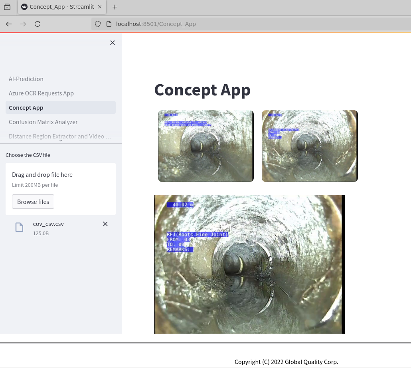Screen dimensions: 411x368
Task: Click the cov_csv.csv file document icon
Action: (x=20, y=227)
